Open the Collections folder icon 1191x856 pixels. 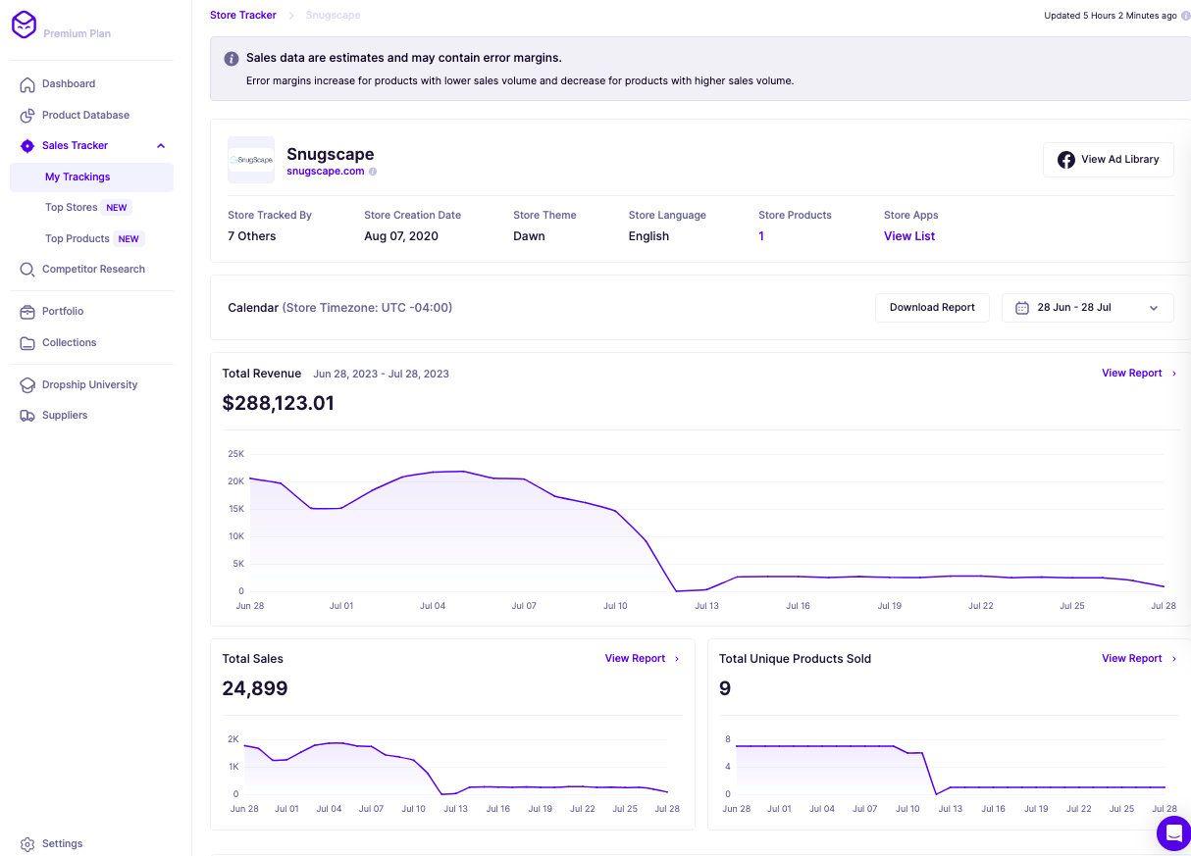pyautogui.click(x=26, y=342)
